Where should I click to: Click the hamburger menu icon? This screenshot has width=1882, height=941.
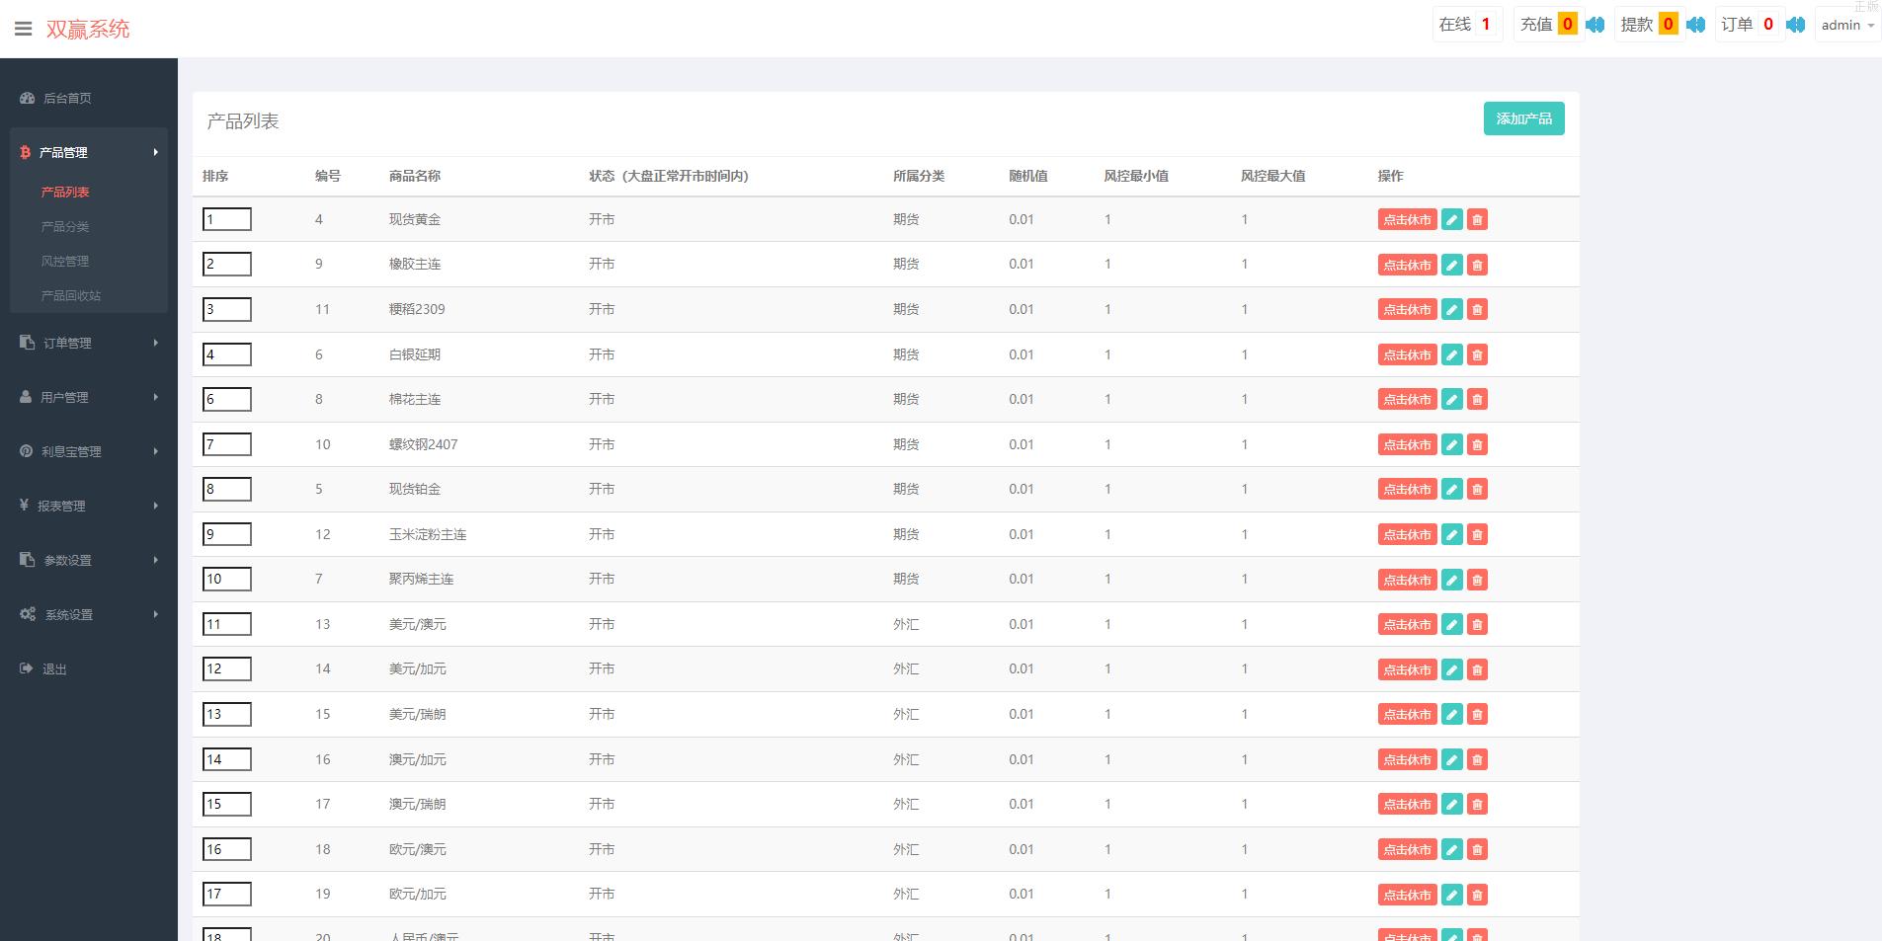23,29
